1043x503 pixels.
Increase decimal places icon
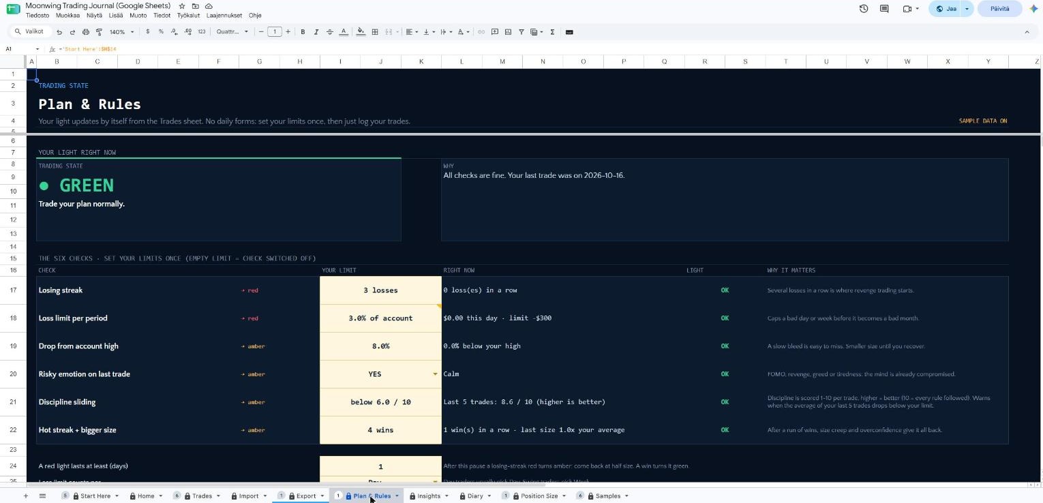pos(188,32)
